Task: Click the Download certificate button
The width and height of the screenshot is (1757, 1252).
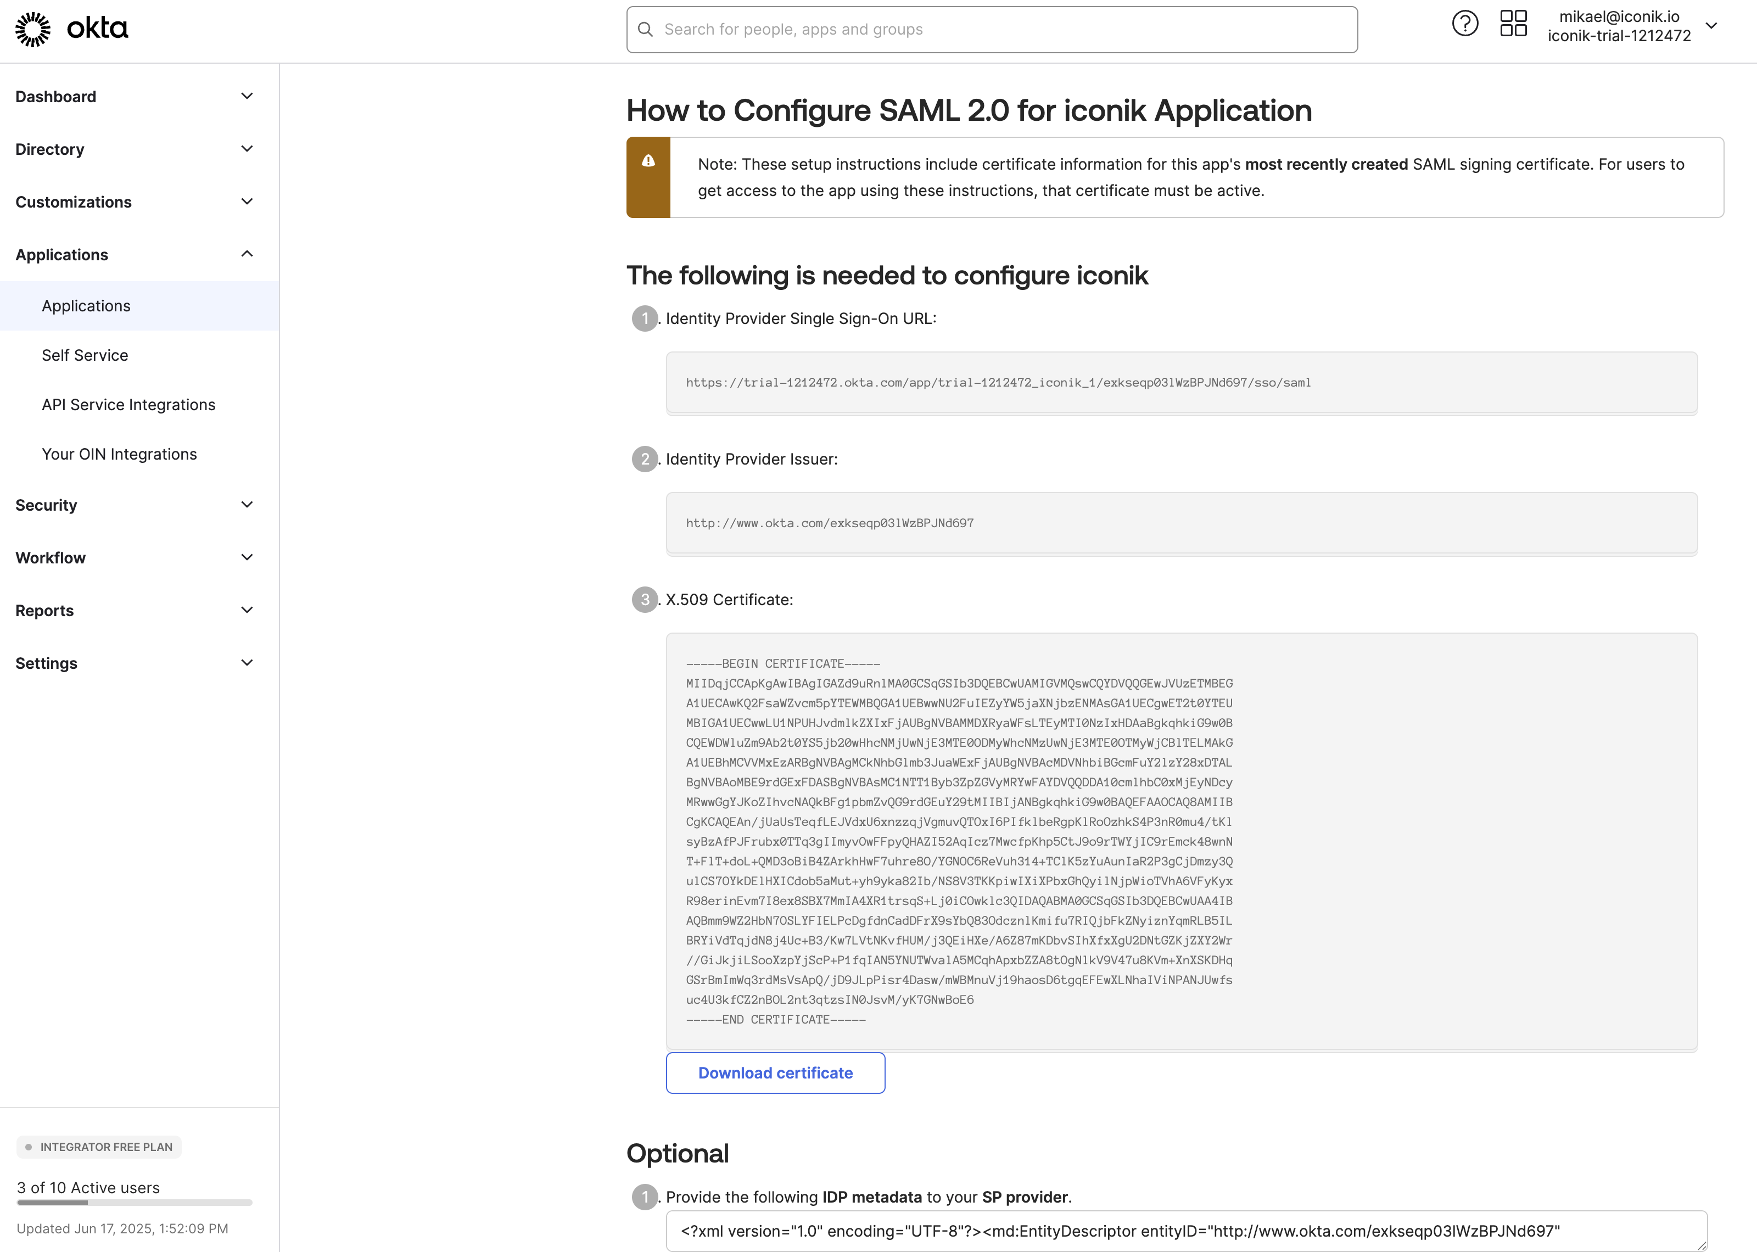Action: click(775, 1073)
